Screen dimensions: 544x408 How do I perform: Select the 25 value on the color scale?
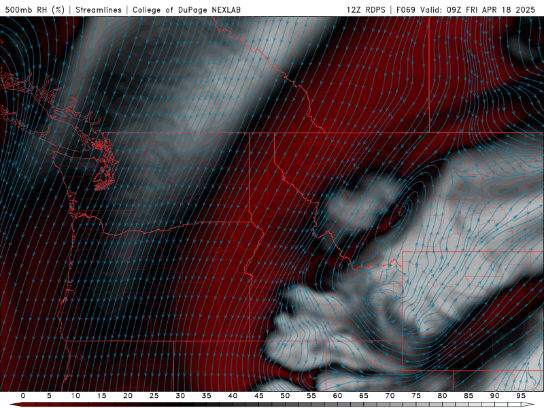(x=154, y=396)
